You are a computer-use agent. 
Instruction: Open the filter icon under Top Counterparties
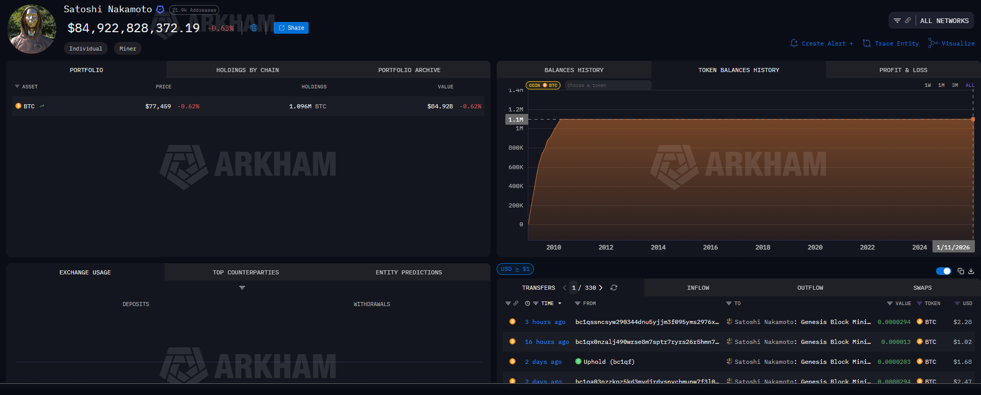242,288
